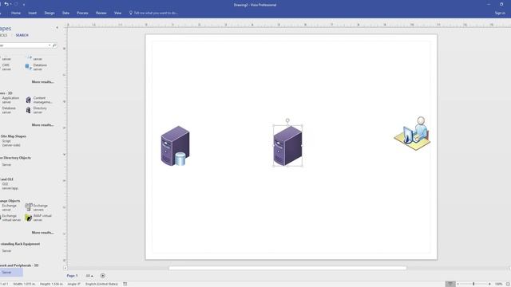Click the Page-1 sheet tab
The width and height of the screenshot is (511, 287).
pos(73,276)
